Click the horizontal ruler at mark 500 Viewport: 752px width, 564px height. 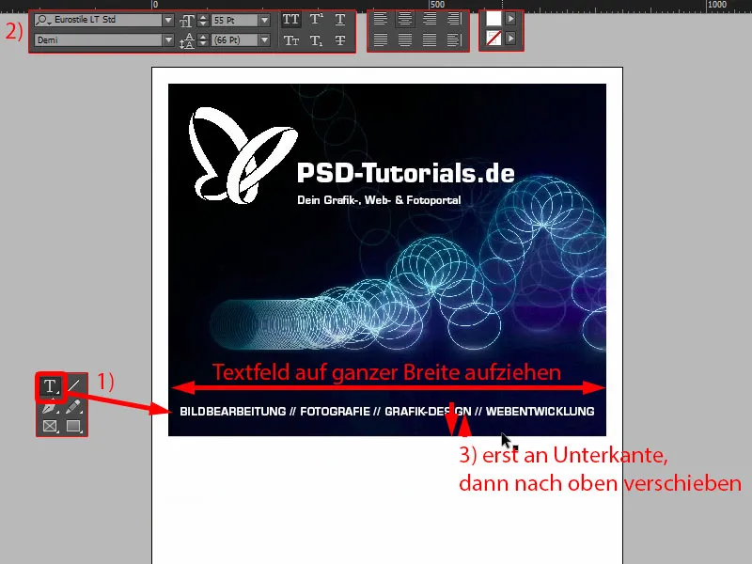(x=437, y=5)
